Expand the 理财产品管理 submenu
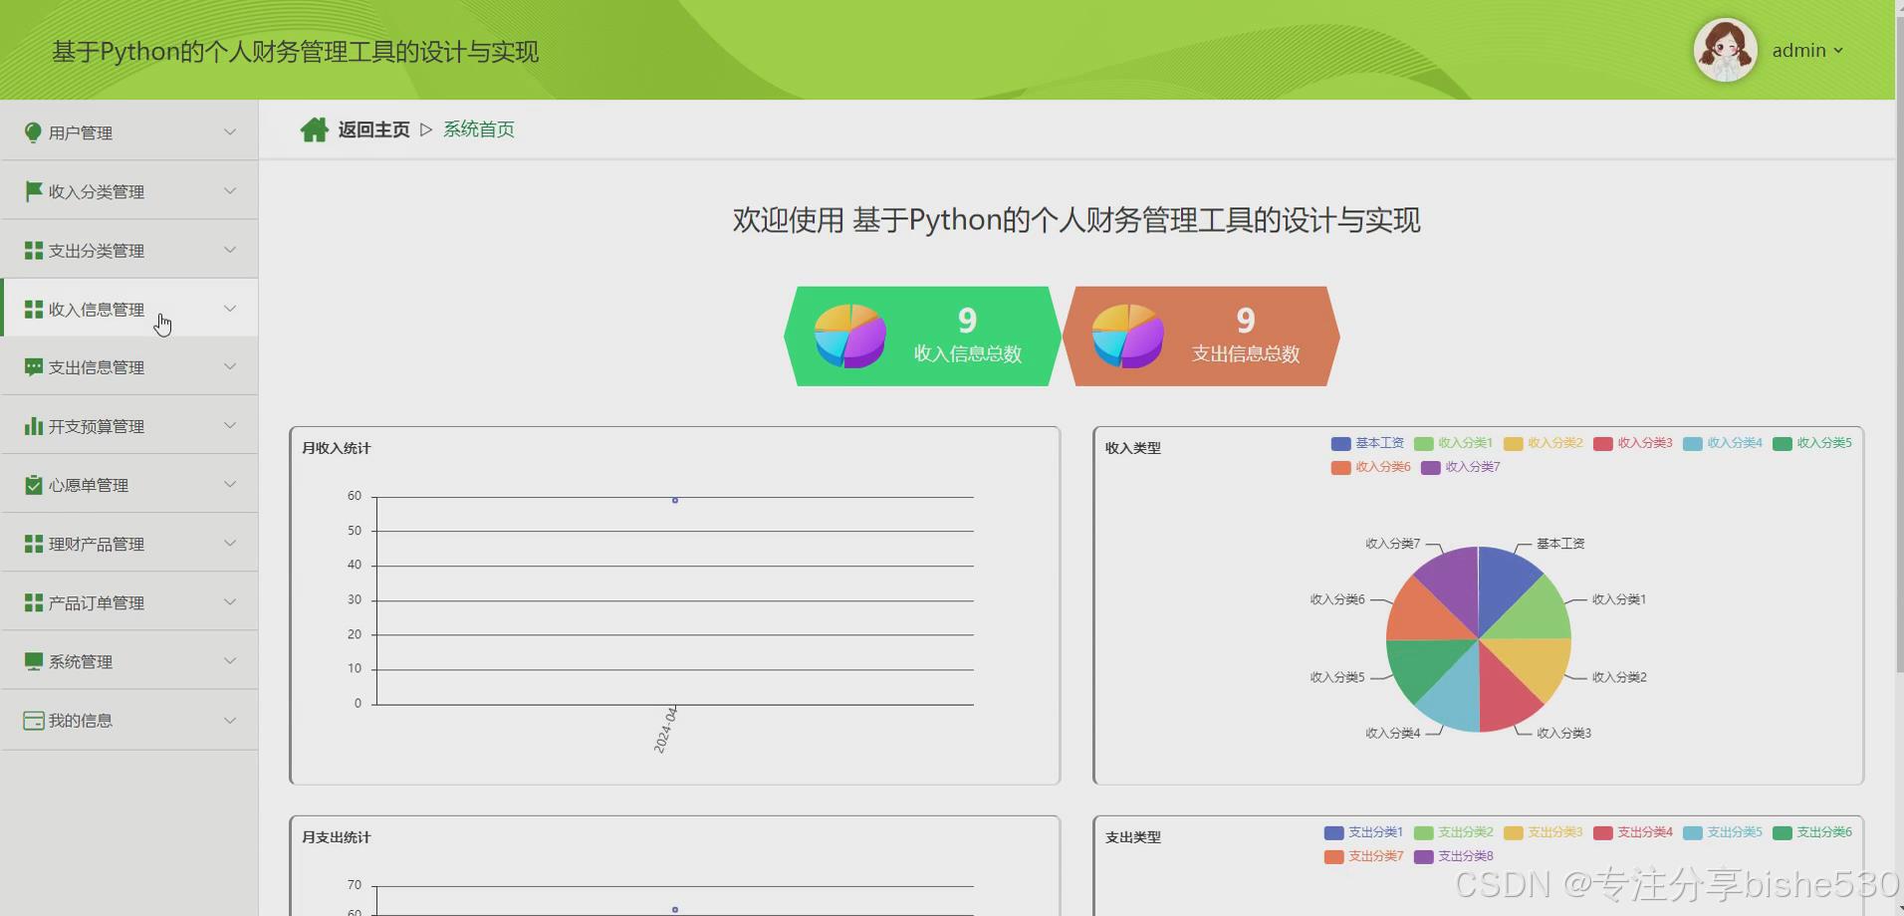1904x916 pixels. [230, 543]
